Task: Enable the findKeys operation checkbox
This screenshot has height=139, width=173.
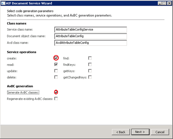Action: [x=90, y=64]
